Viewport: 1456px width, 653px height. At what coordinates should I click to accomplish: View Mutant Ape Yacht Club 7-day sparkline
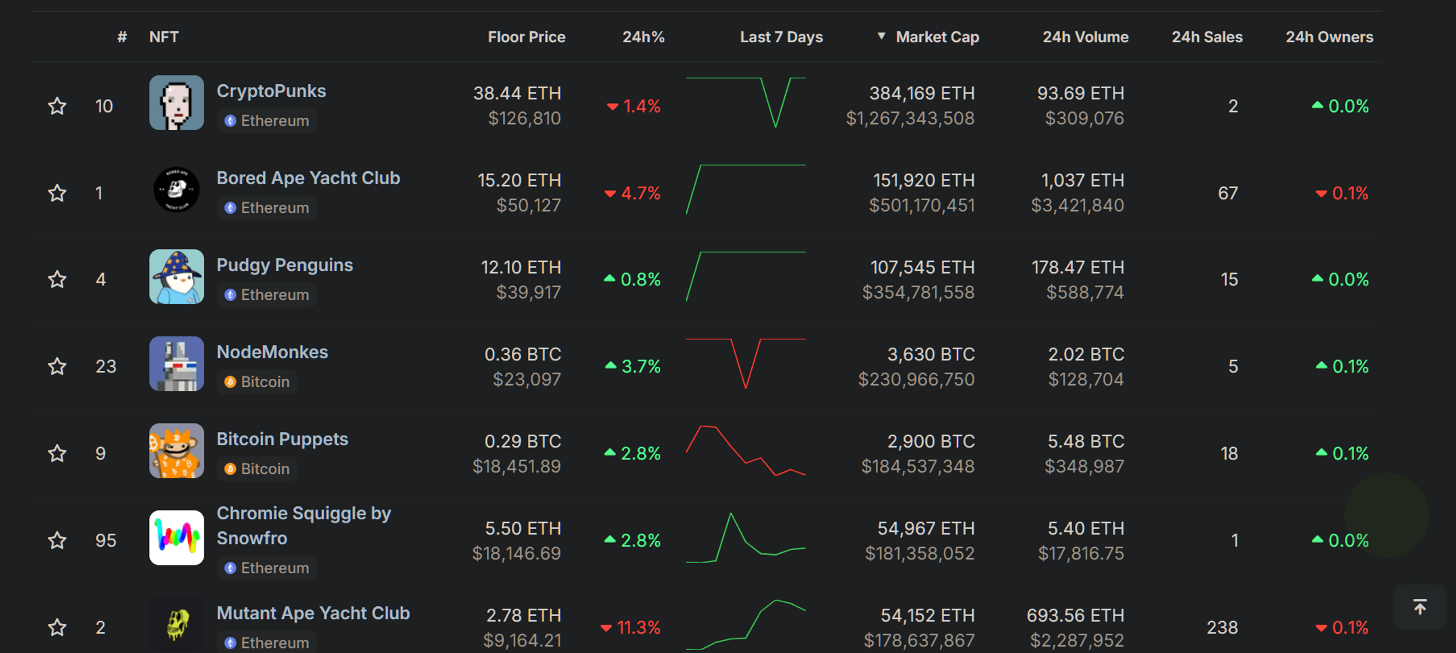click(746, 625)
